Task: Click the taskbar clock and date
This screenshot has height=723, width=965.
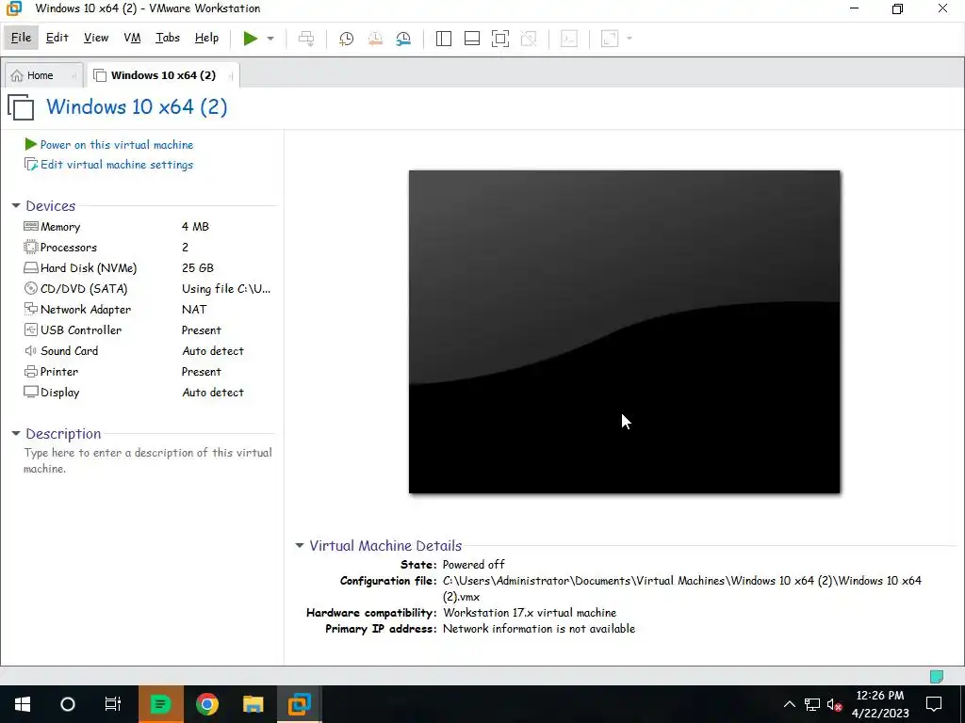Action: pos(881,704)
